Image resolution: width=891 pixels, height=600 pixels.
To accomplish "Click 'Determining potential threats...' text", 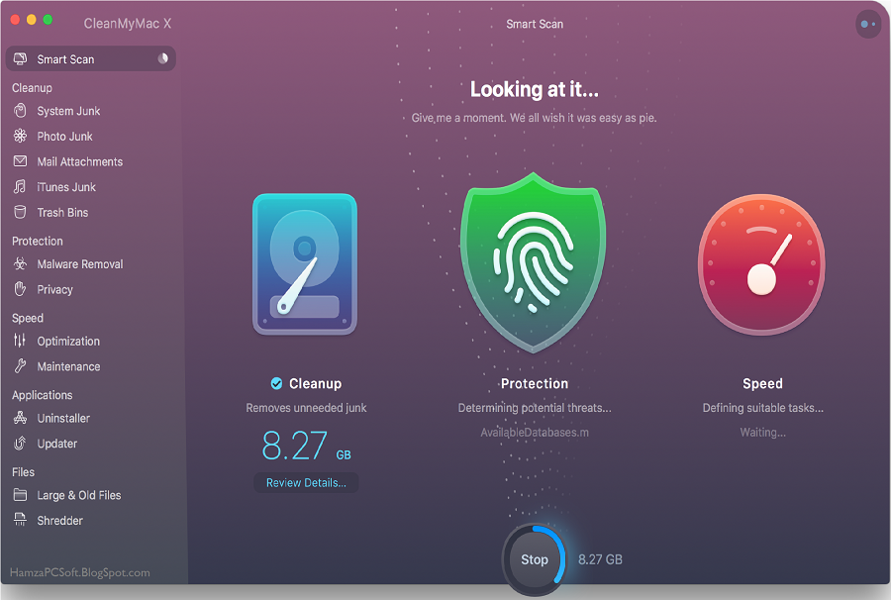I will click(535, 408).
